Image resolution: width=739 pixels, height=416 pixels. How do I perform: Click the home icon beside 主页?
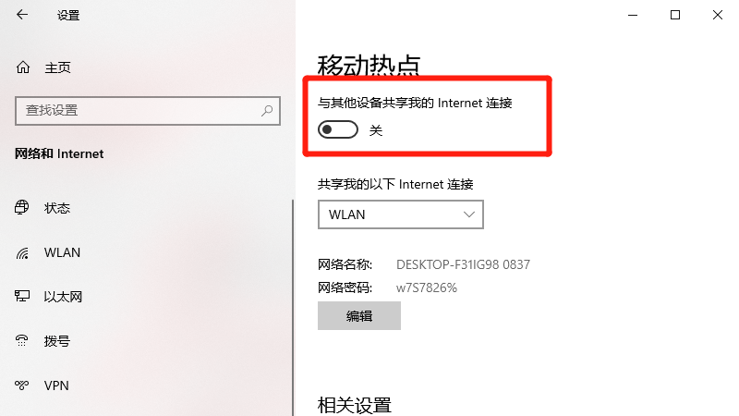[22, 67]
